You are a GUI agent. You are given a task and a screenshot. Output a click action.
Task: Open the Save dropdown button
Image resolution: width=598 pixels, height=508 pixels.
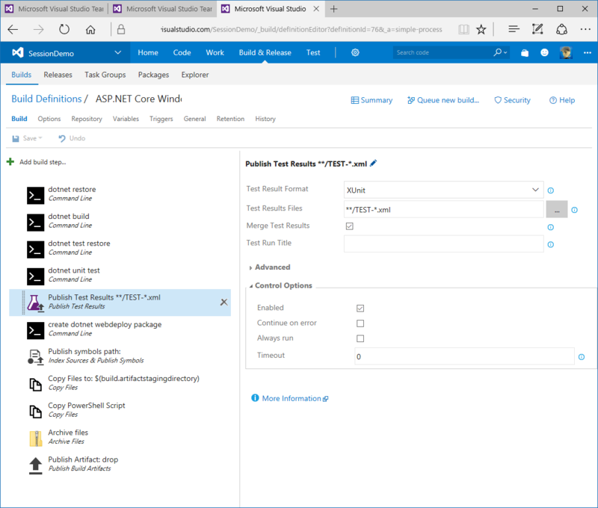tap(27, 138)
